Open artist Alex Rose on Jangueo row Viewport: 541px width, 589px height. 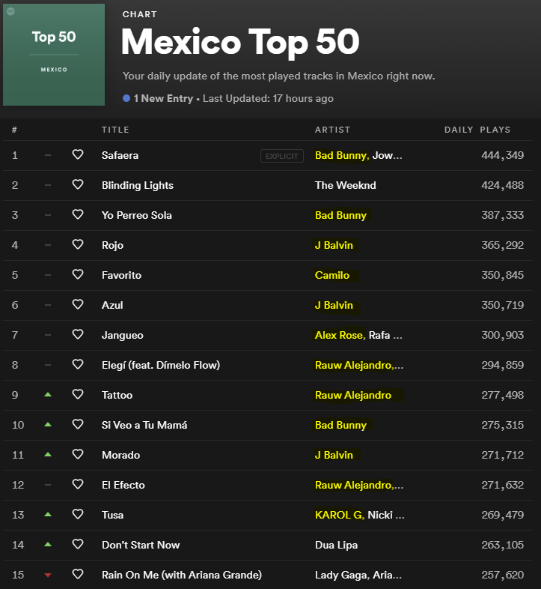coord(340,335)
